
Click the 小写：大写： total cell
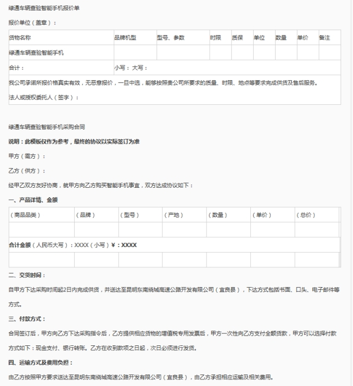[128, 68]
